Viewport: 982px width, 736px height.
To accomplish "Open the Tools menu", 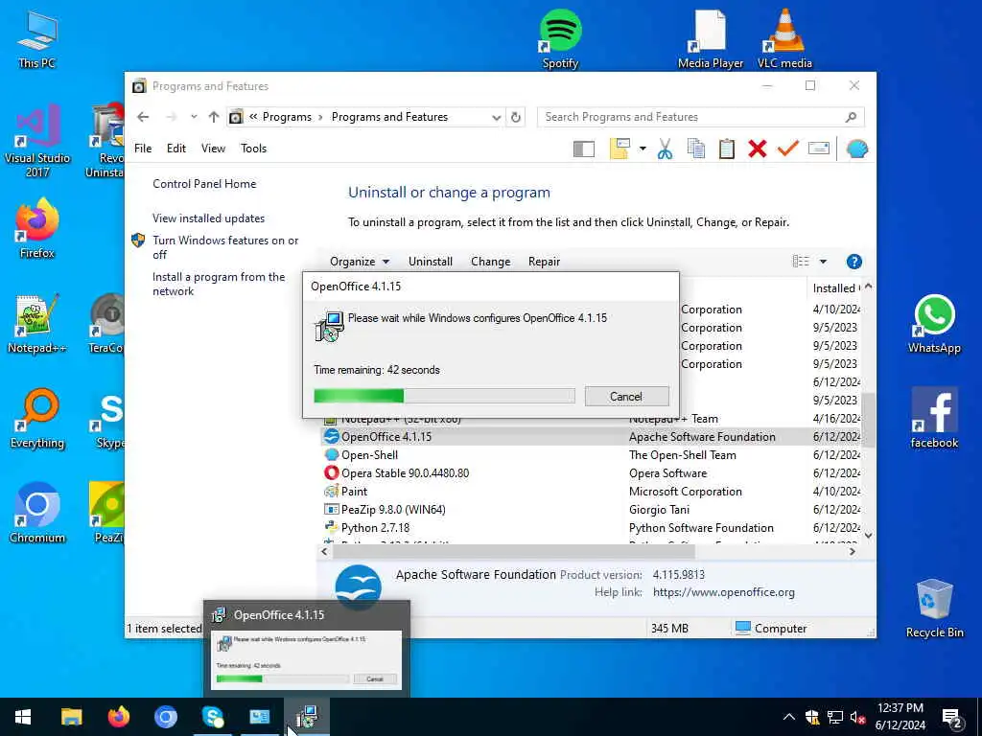I will click(x=253, y=149).
